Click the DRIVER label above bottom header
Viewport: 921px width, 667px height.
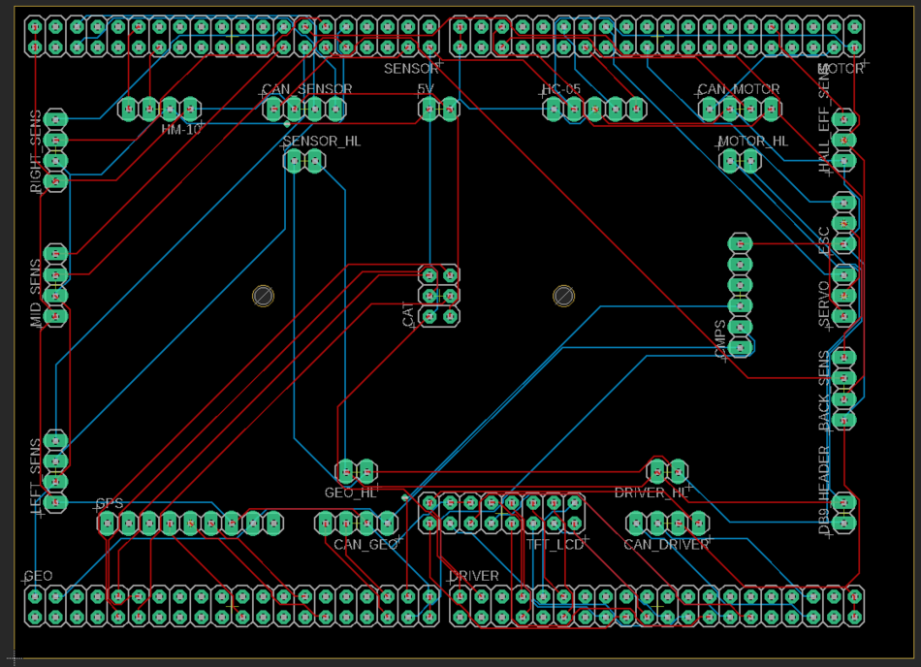click(473, 576)
